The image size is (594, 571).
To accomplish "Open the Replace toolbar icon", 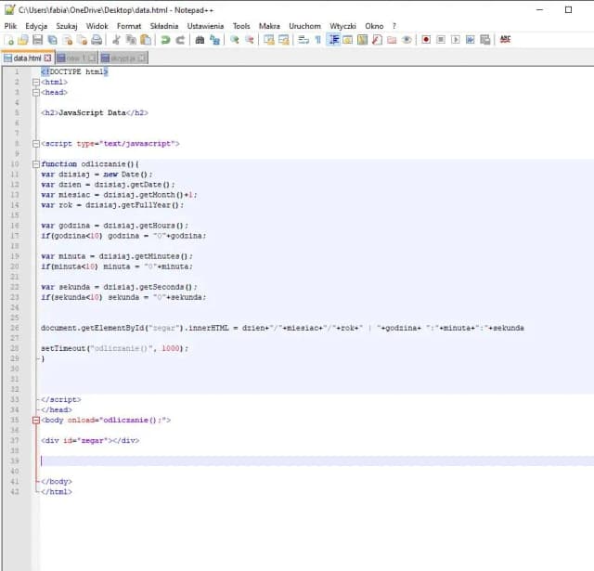I will tap(214, 40).
